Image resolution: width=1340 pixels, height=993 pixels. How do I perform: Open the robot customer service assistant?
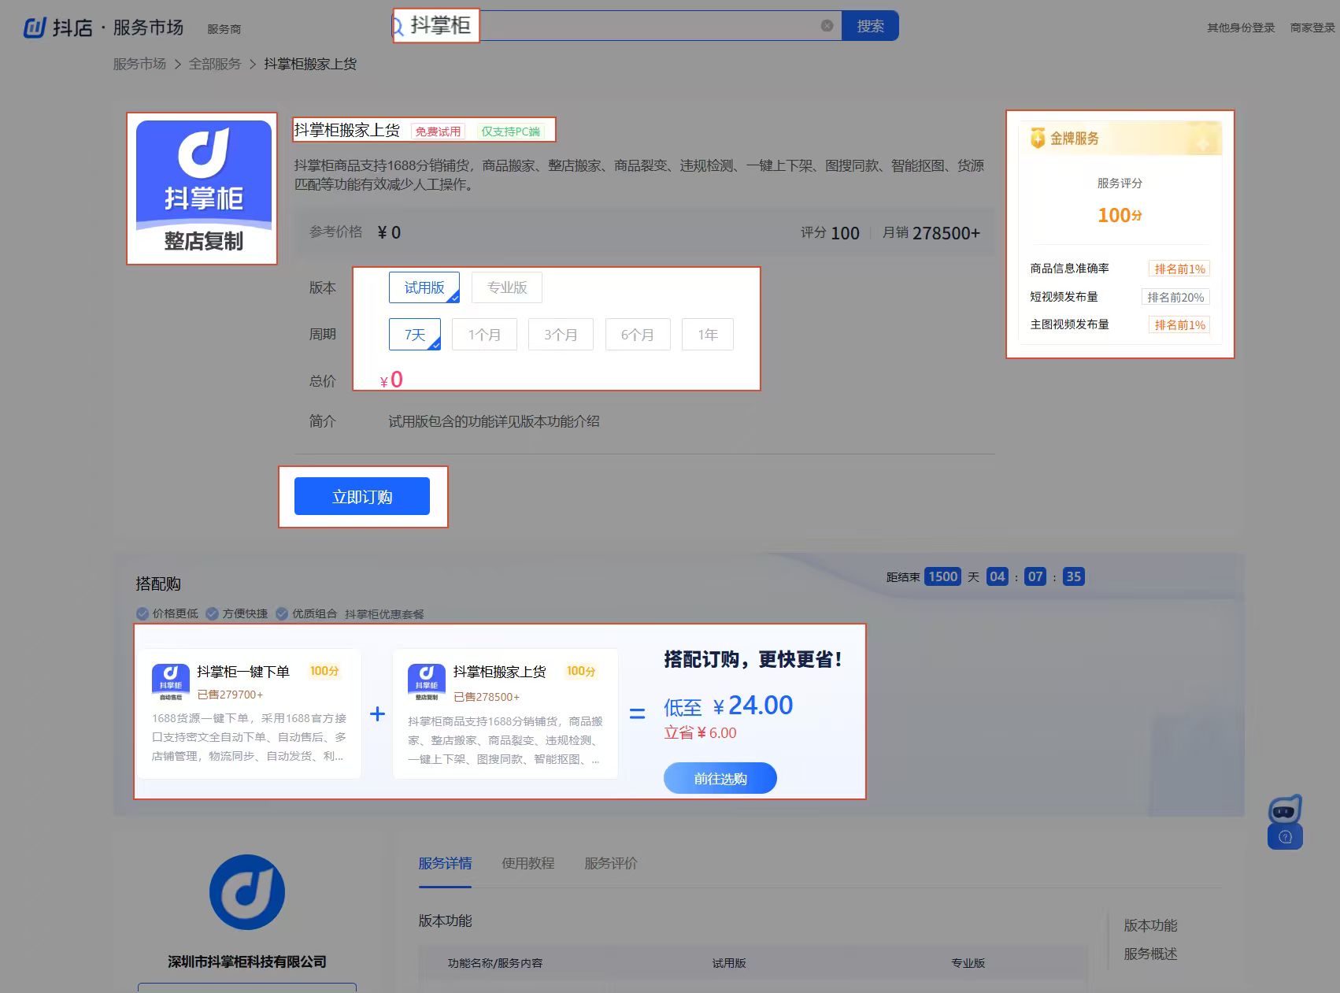point(1285,810)
